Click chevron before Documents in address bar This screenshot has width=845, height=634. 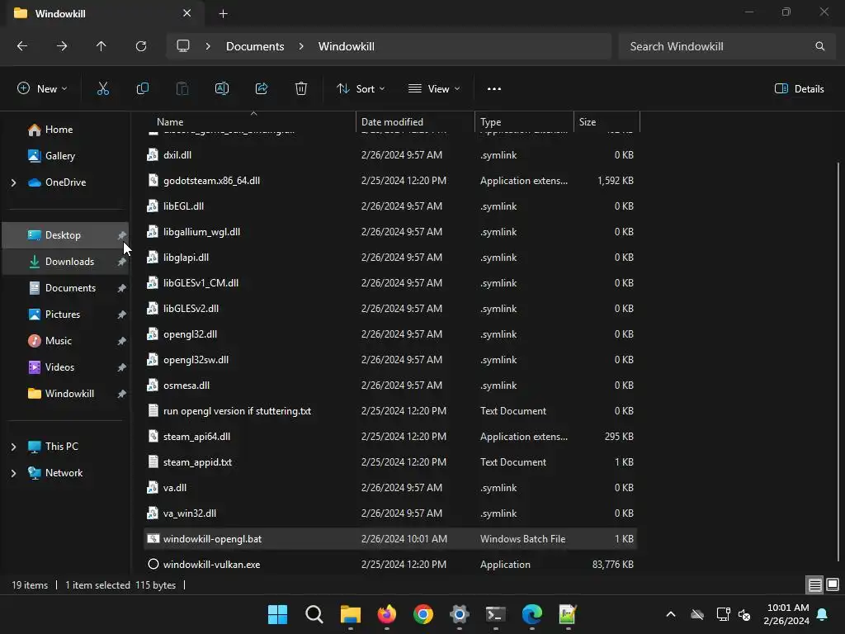[208, 46]
